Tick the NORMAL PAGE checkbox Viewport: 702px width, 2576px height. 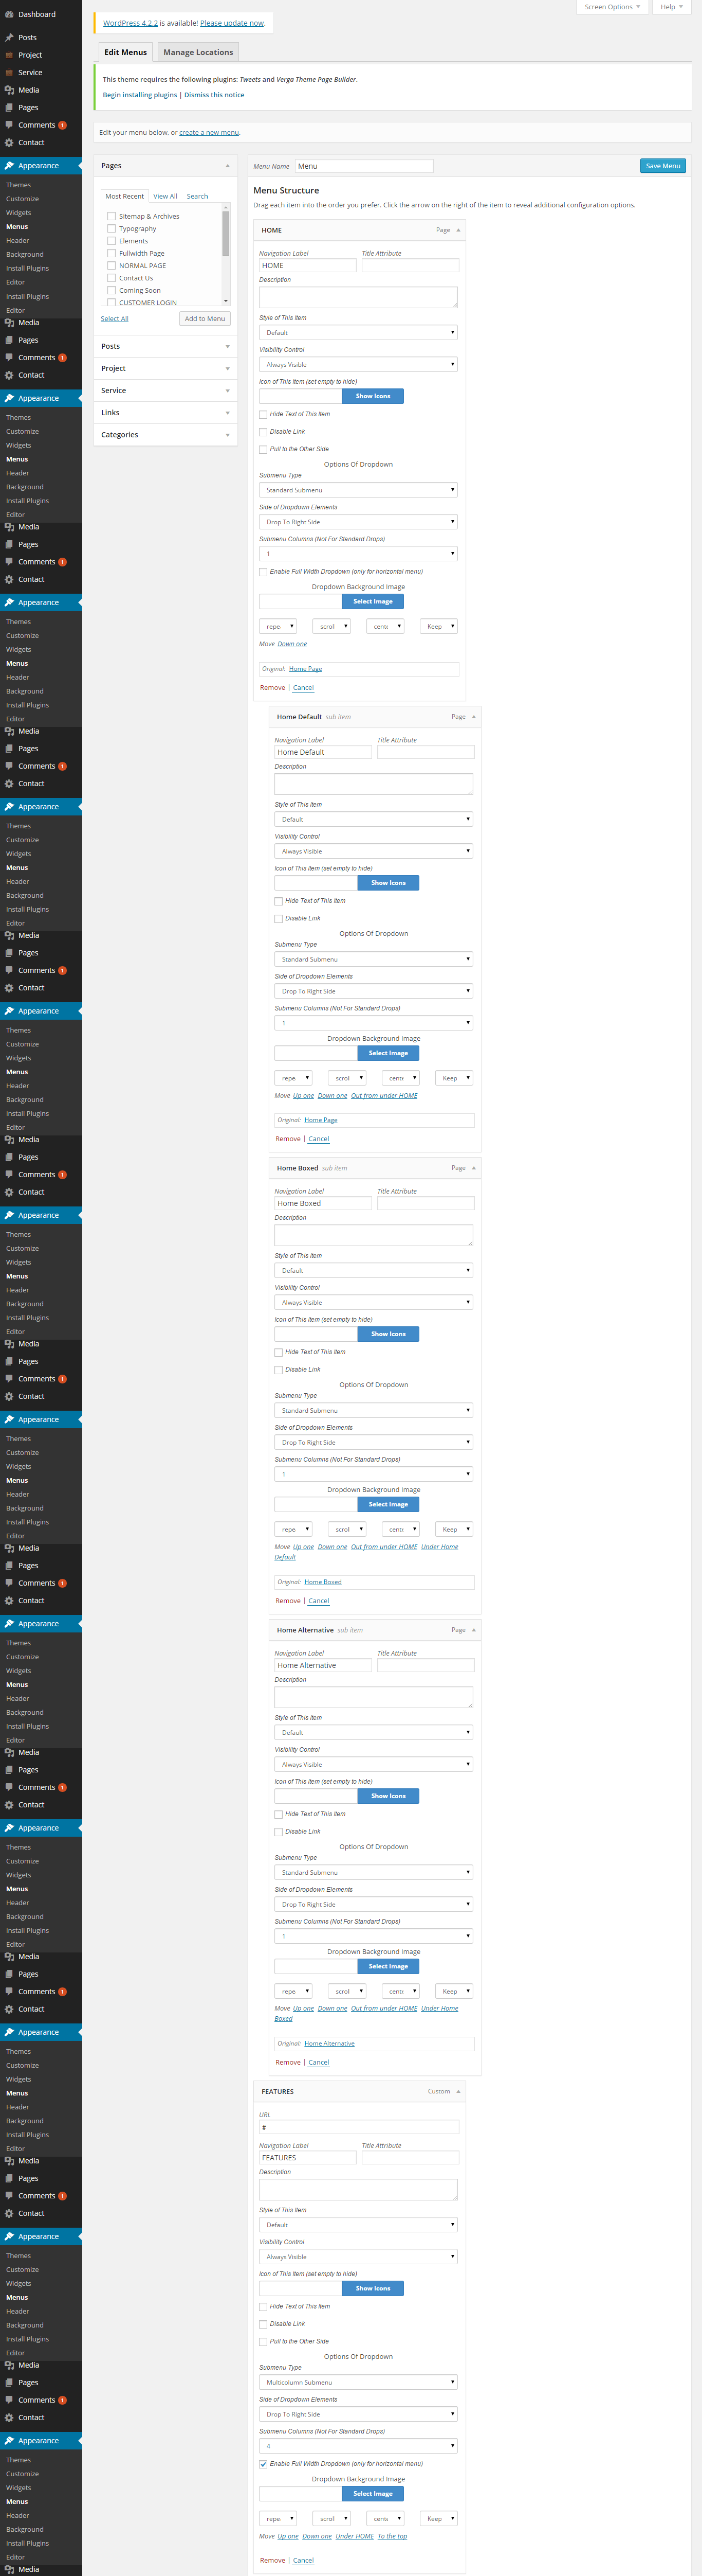pos(111,265)
